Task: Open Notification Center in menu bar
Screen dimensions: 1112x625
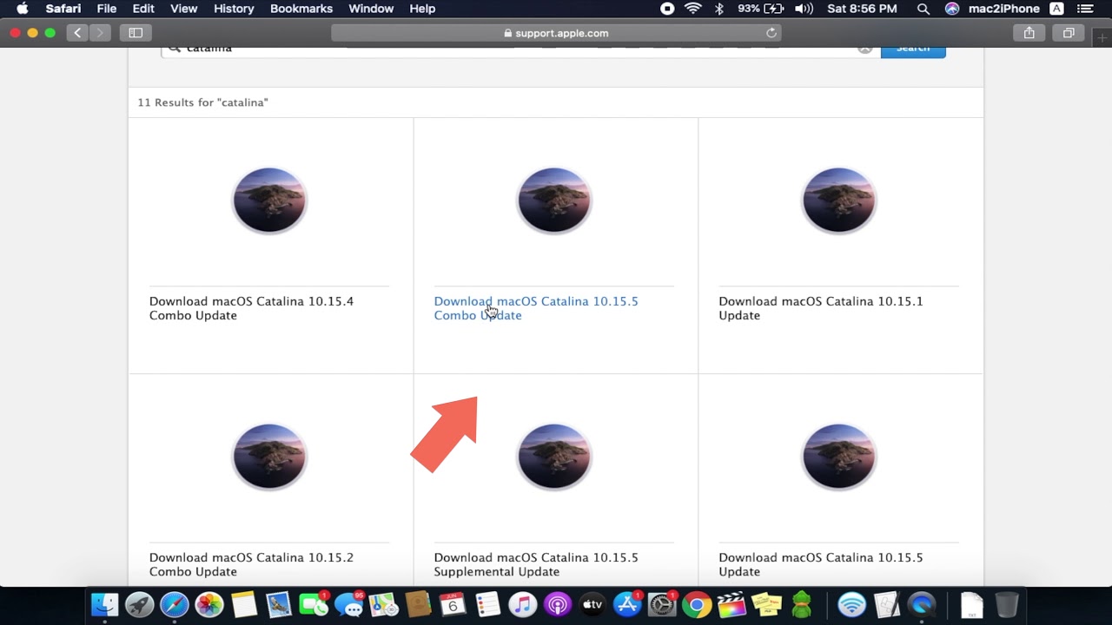Action: 1084,9
